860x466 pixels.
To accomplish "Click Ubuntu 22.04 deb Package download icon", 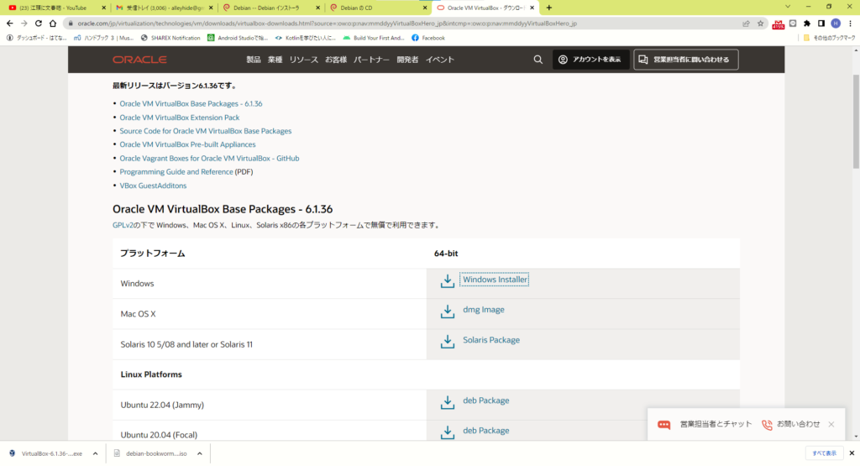I will pos(448,402).
